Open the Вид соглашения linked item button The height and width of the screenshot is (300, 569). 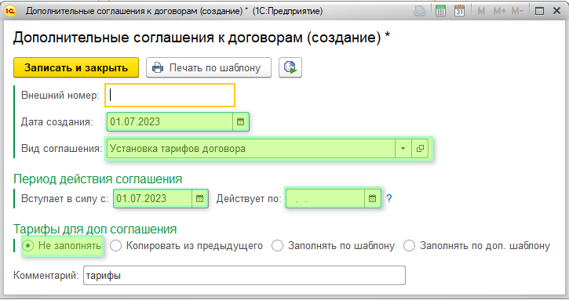420,149
